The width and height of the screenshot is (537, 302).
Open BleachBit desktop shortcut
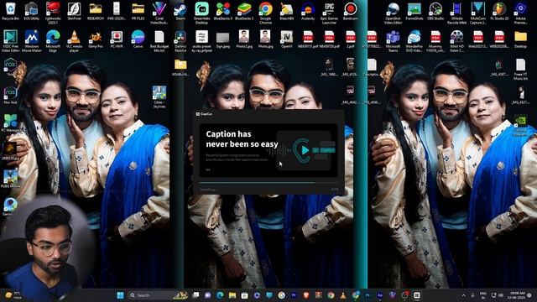[x=287, y=11]
